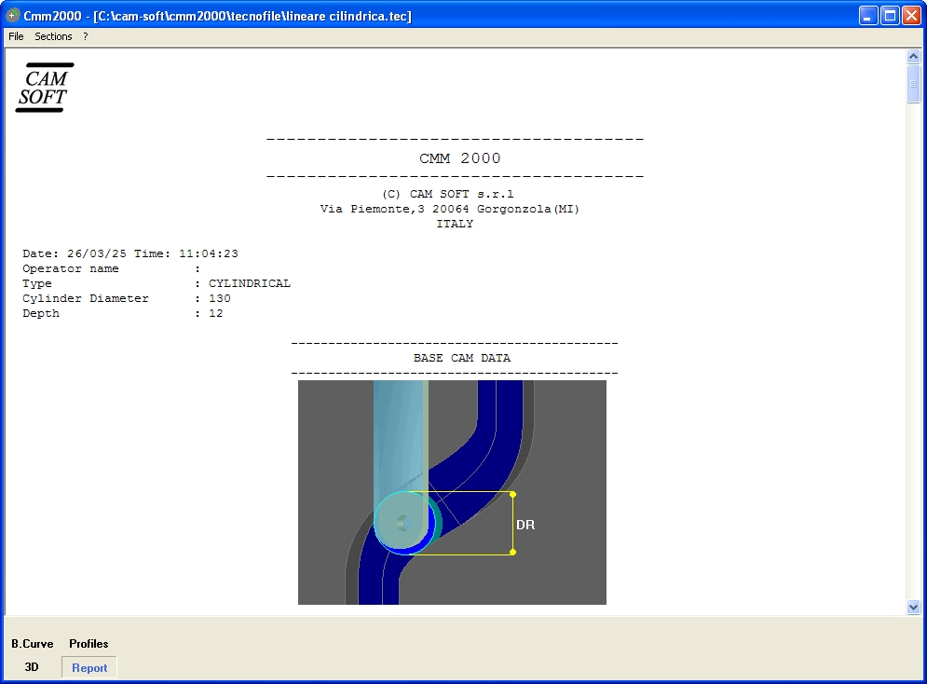Image resolution: width=927 pixels, height=684 pixels.
Task: Click the CAM SOFT logo
Action: [x=45, y=88]
